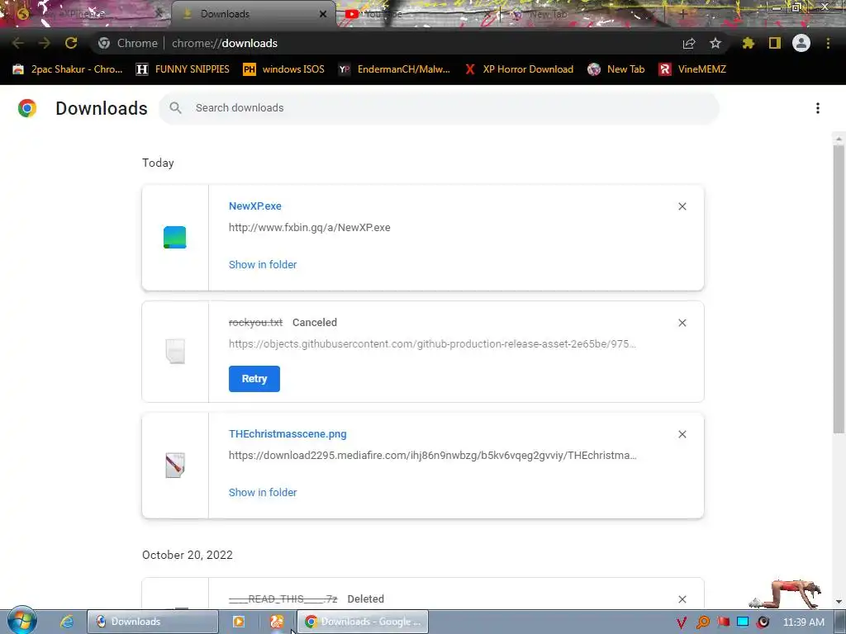Click the THEchristmasscene.png file icon
The height and width of the screenshot is (634, 846).
click(x=175, y=465)
